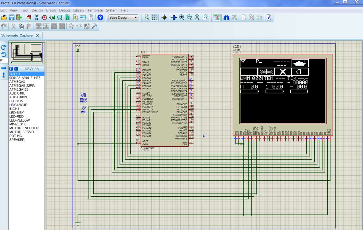Flip the part horizontally (X-mirror)
The image size is (363, 230).
(3, 68)
